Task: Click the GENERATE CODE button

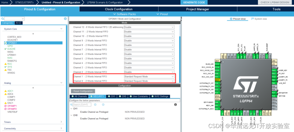Action: pos(194,2)
